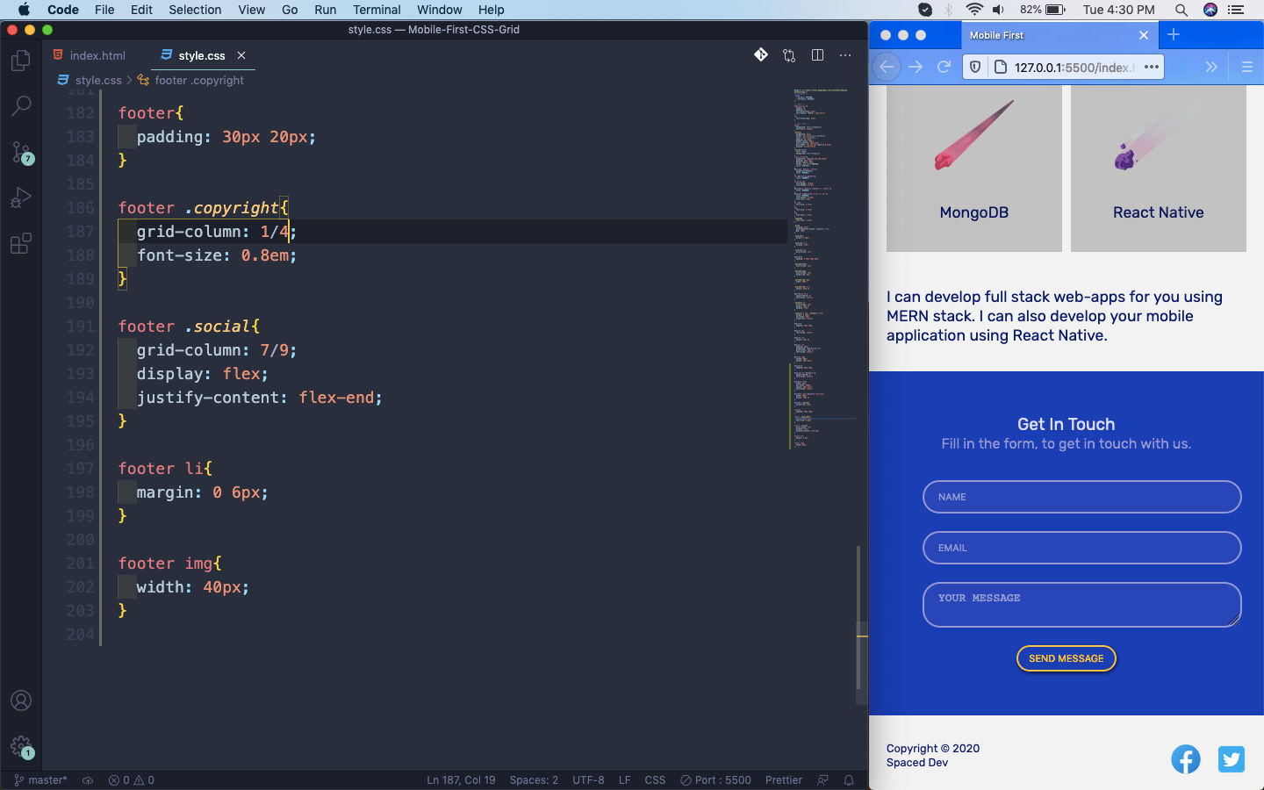Click the MongoDB card
The image size is (1264, 790).
click(x=974, y=169)
